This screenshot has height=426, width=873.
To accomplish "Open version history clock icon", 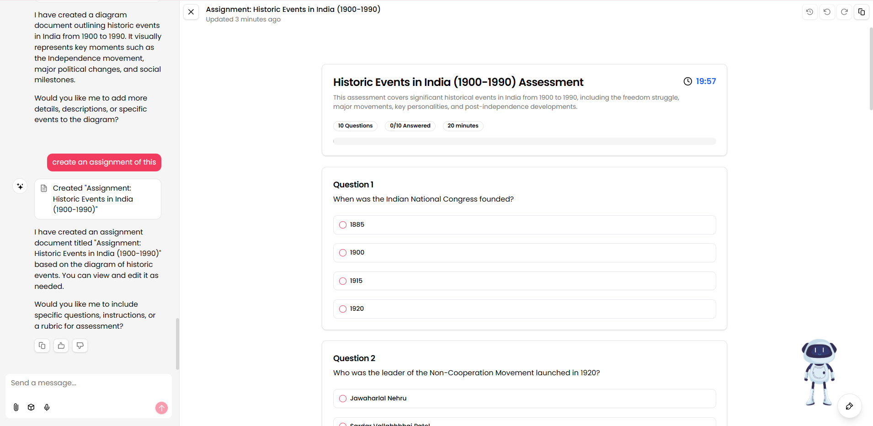I will (809, 12).
